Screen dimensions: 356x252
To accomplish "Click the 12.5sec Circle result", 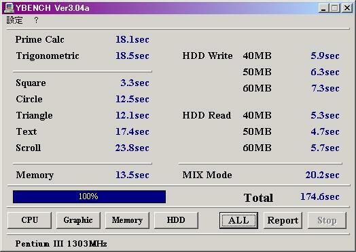I will (x=132, y=99).
